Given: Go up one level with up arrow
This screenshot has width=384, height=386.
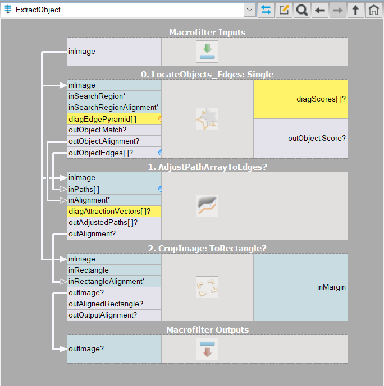Looking at the screenshot, I should coord(355,10).
